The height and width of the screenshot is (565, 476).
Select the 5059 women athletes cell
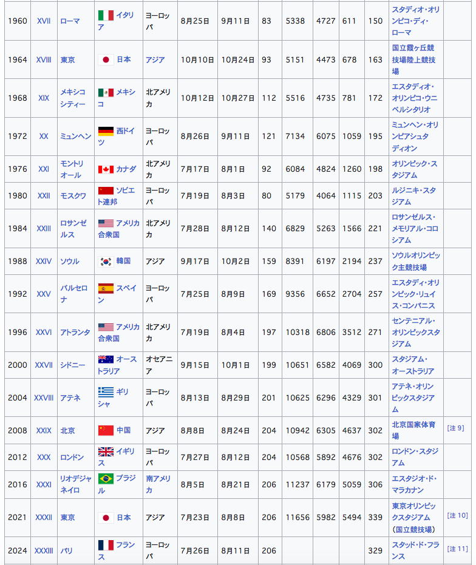click(352, 484)
